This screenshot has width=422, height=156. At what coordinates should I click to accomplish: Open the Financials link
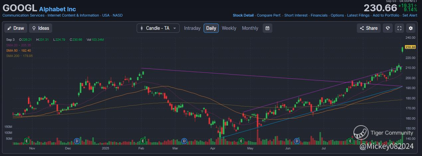pyautogui.click(x=319, y=15)
